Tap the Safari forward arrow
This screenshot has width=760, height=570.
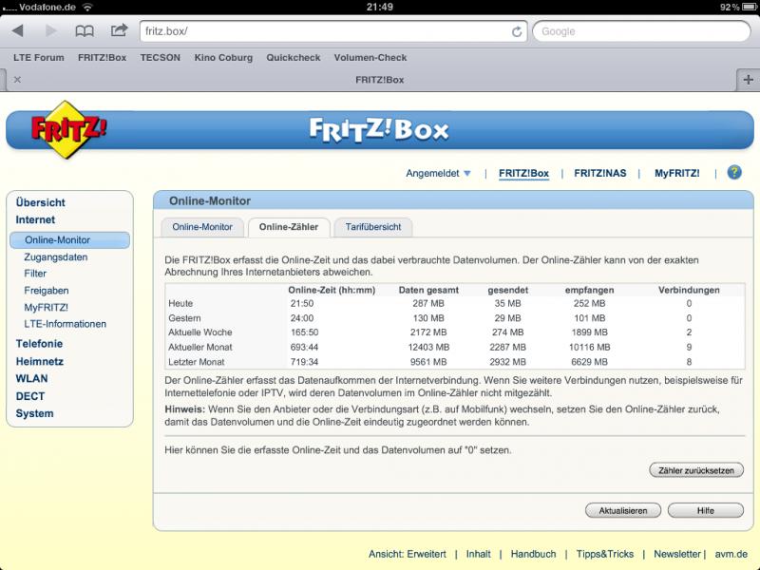pyautogui.click(x=50, y=31)
